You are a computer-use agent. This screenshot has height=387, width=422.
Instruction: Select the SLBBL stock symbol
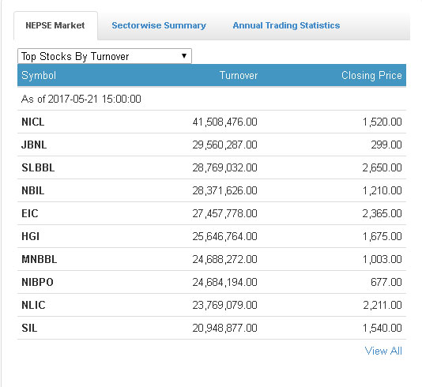[x=38, y=167]
